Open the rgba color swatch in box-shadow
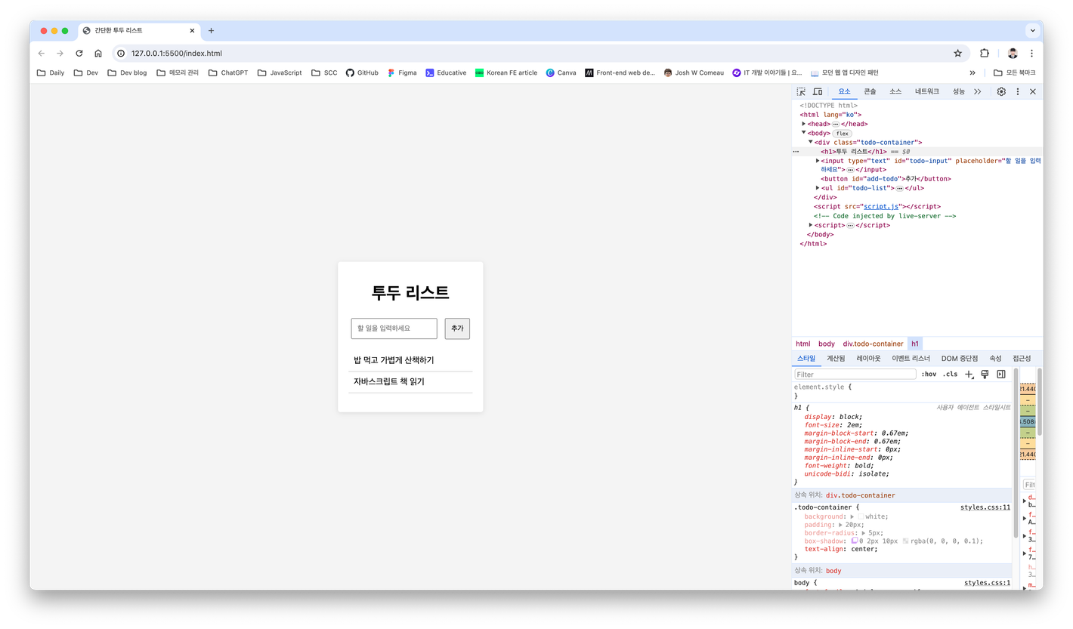 906,541
